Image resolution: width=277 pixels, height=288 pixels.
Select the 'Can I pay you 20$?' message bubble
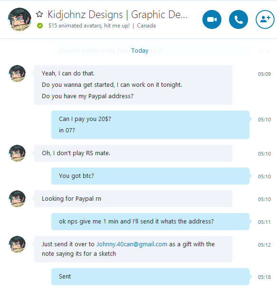click(x=150, y=125)
